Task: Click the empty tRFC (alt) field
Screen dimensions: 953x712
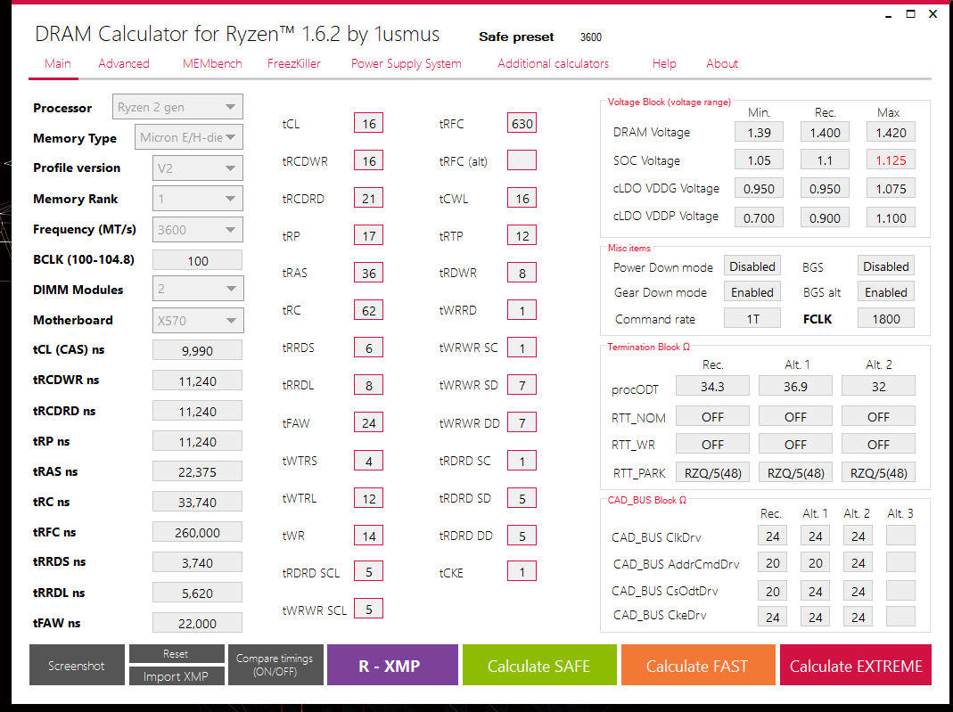Action: click(x=522, y=160)
